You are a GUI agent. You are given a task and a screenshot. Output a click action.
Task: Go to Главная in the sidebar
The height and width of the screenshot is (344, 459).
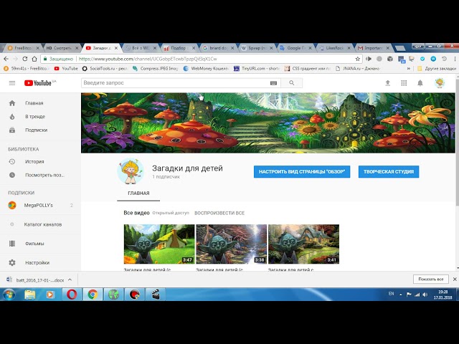pos(33,103)
